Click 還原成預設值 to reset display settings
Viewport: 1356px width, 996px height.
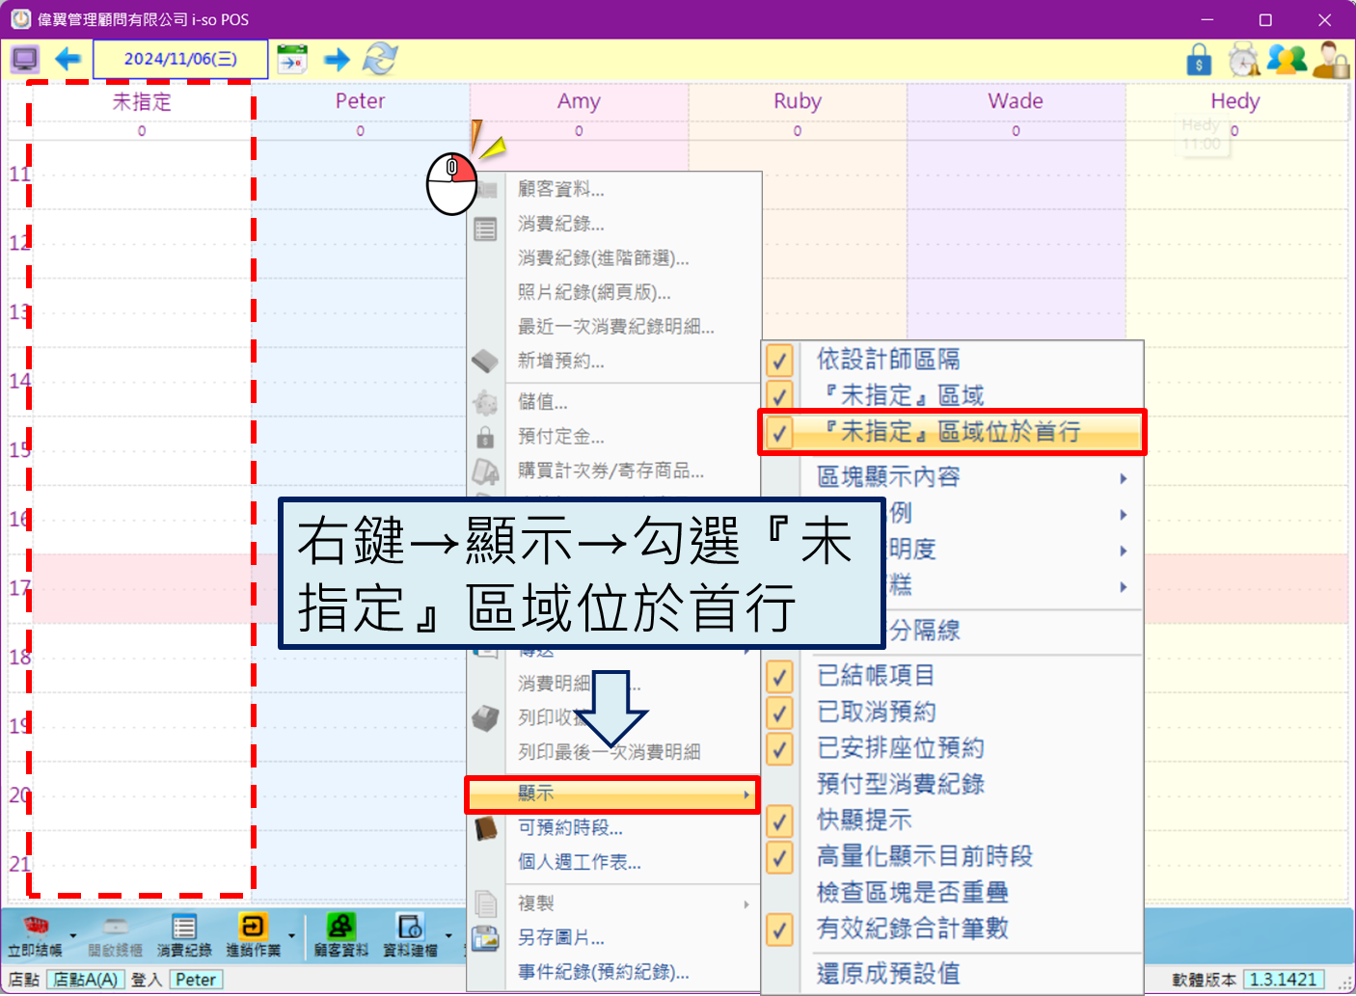(x=952, y=974)
